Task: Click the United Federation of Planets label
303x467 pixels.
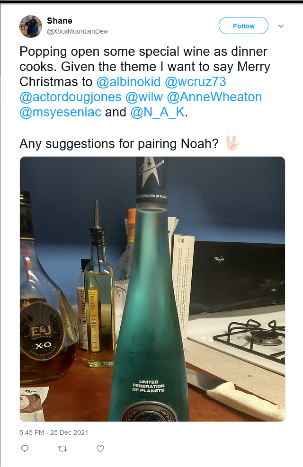Action: tap(148, 386)
